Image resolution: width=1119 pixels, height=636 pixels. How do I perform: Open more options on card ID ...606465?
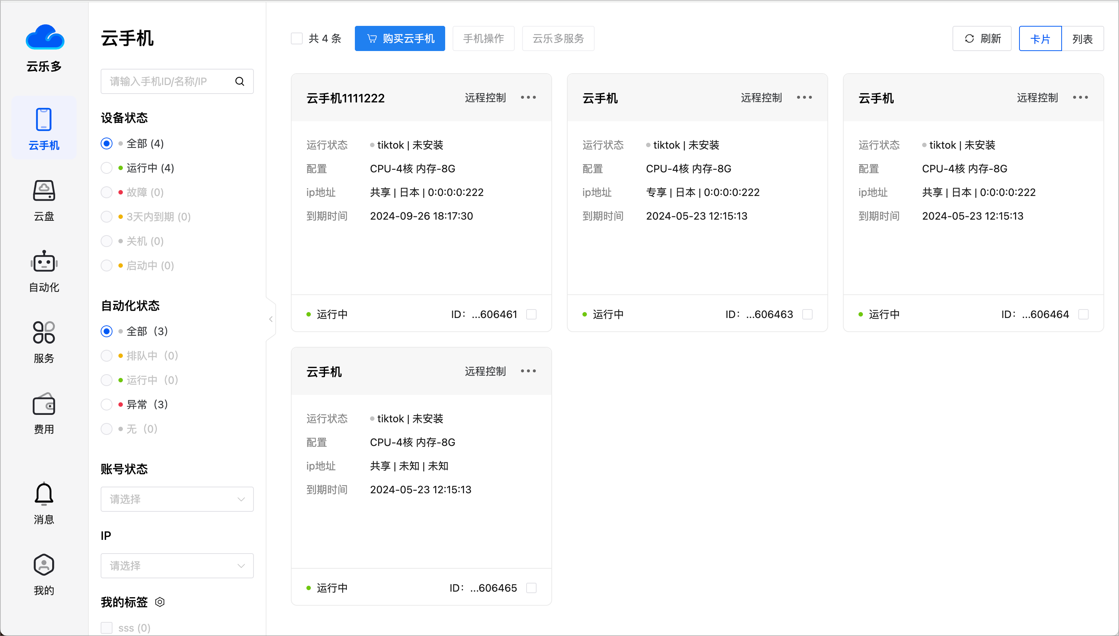pyautogui.click(x=528, y=371)
